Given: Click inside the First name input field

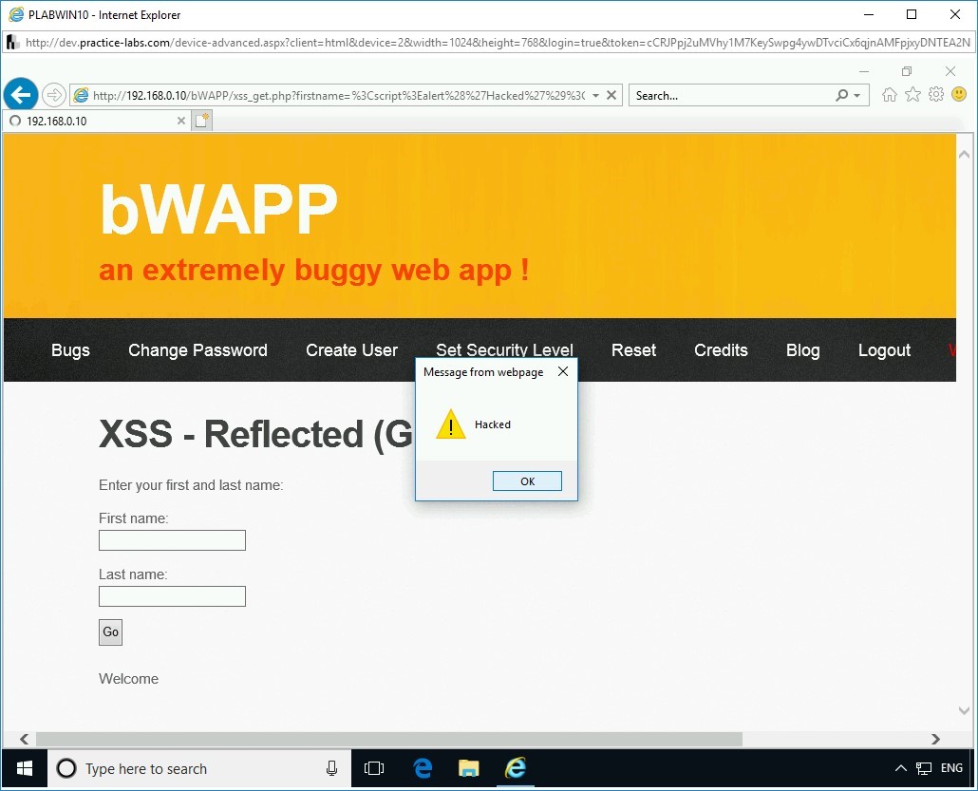Looking at the screenshot, I should pos(172,539).
